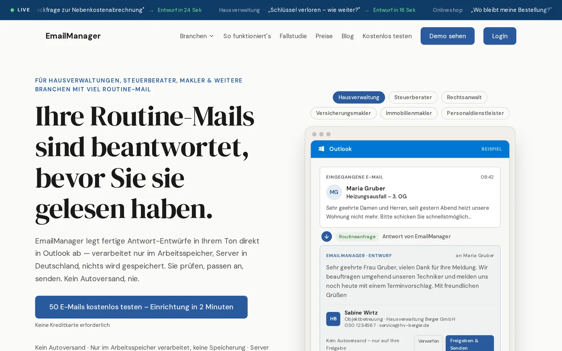The height and width of the screenshot is (351, 562).
Task: Click the Freigeben & Senden button
Action: tap(470, 343)
